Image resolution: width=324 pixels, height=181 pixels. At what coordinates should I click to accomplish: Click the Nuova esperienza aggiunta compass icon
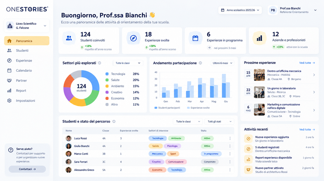pos(248,139)
